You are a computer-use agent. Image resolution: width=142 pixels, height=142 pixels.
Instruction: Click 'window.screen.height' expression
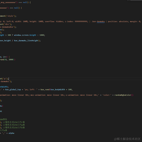[25, 35]
